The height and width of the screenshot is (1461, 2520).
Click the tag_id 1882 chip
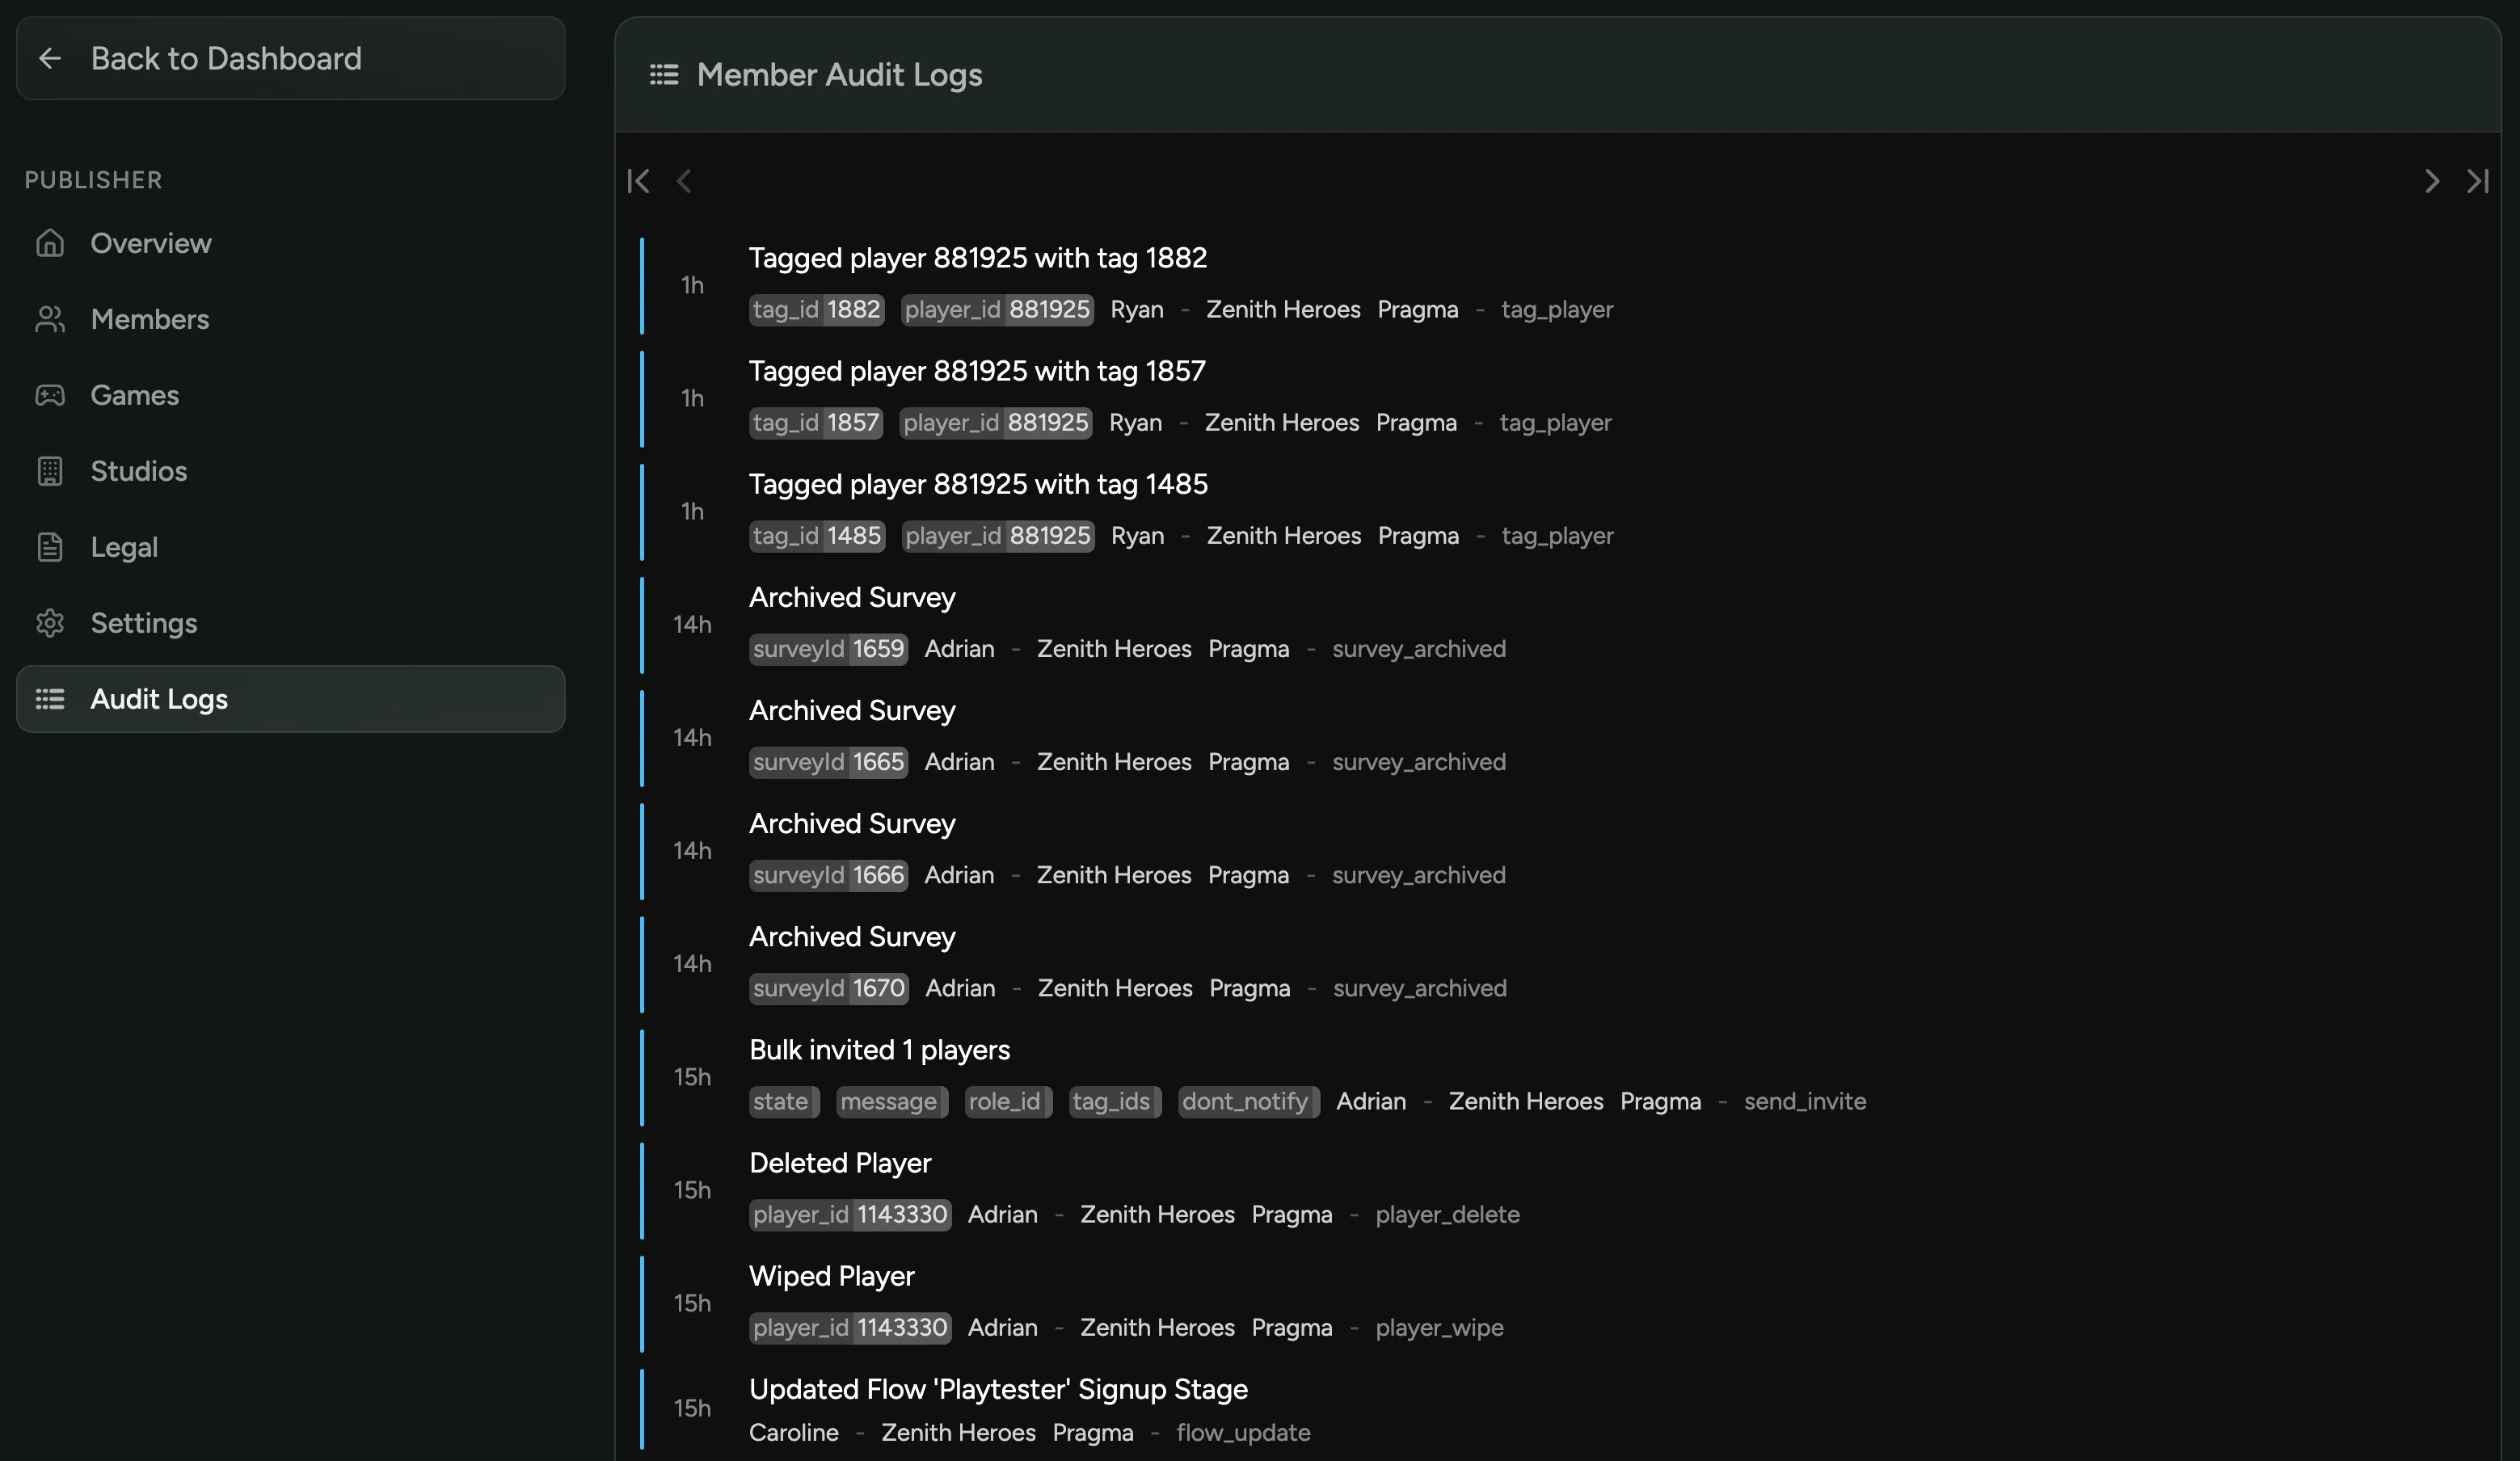click(x=816, y=309)
